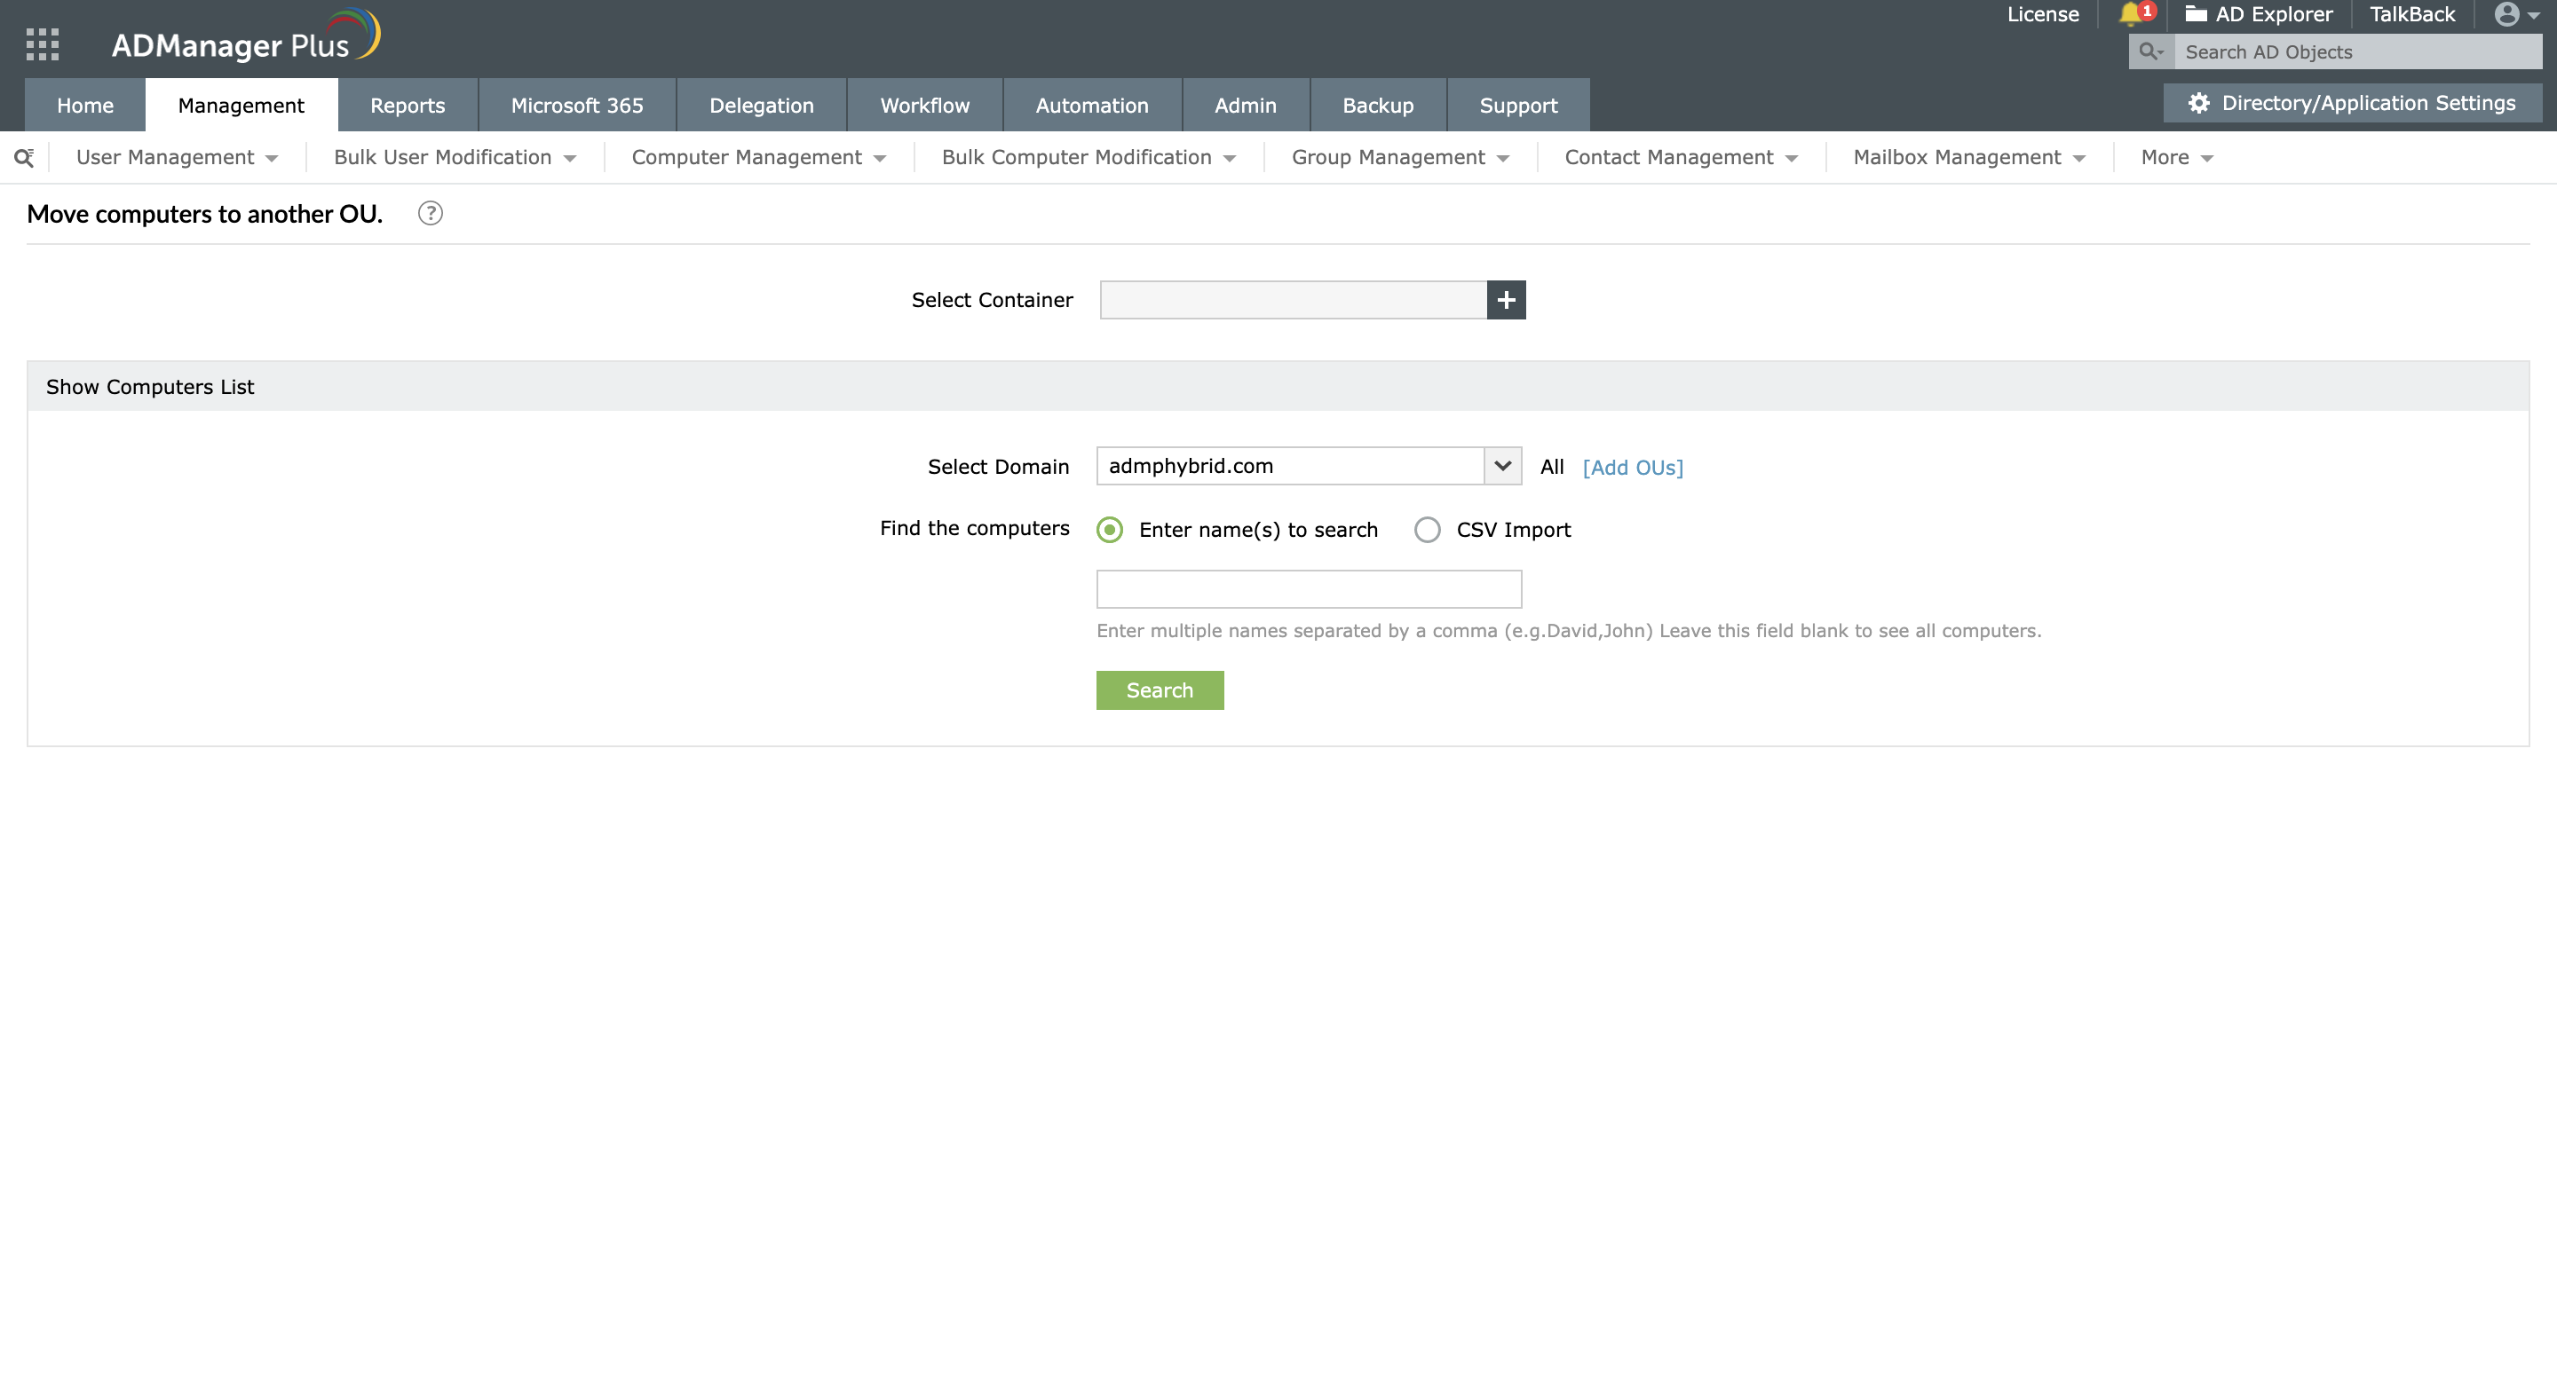Click the submenu search icon at left
Viewport: 2557px width, 1379px height.
(25, 158)
